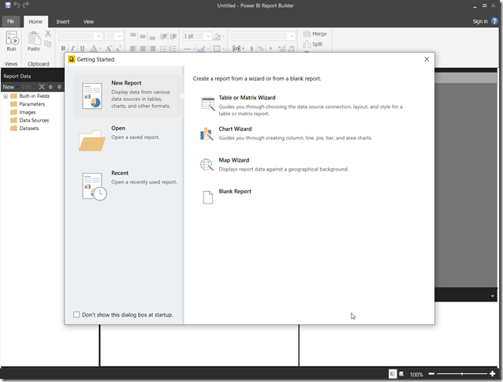
Task: Toggle Underline formatting
Action: click(83, 48)
